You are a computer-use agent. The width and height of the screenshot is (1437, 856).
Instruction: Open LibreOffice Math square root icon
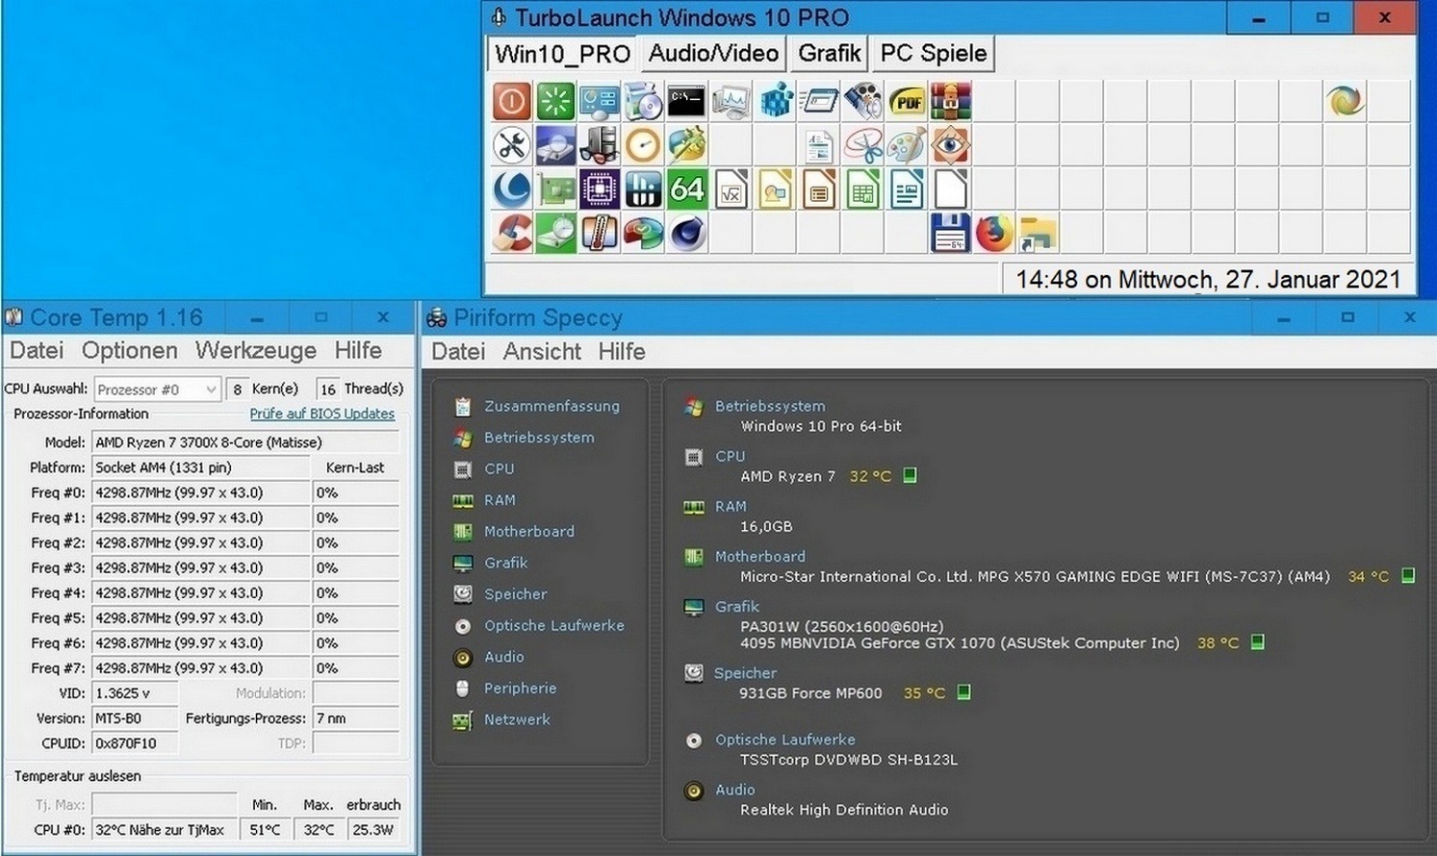731,189
